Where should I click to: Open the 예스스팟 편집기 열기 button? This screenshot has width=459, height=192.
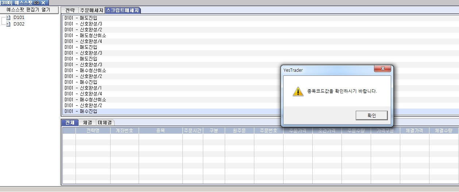pos(28,10)
